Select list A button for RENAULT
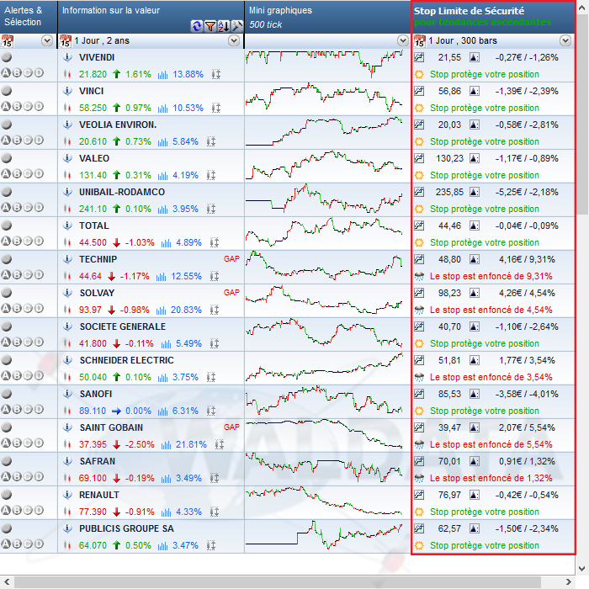Viewport: 589px width, 589px height. tap(6, 510)
